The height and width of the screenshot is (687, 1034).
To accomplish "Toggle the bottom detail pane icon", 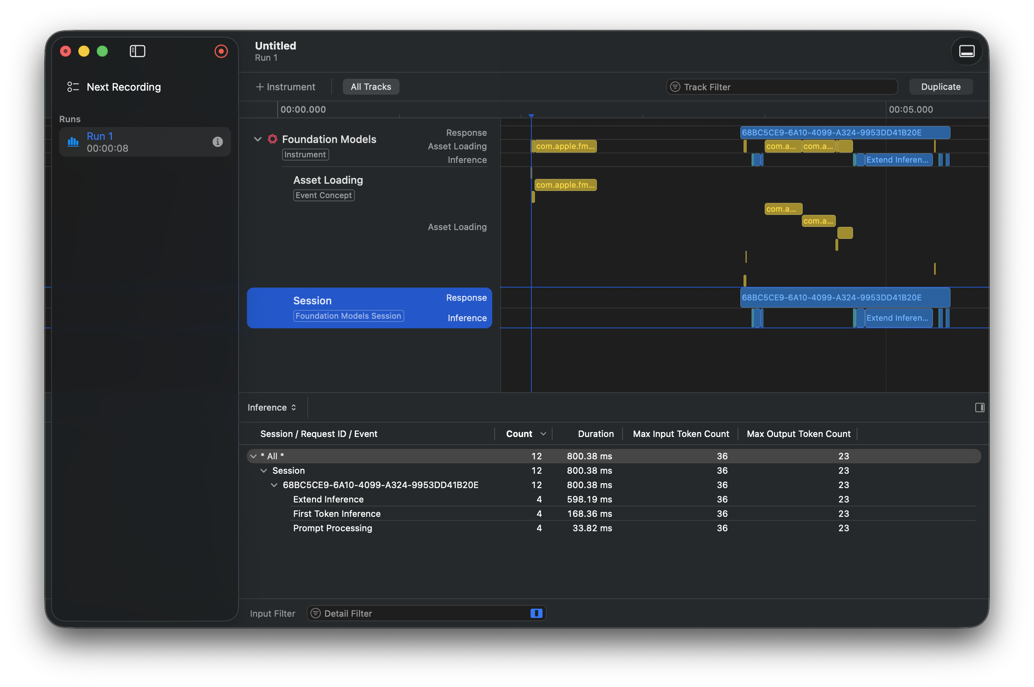I will coord(966,51).
